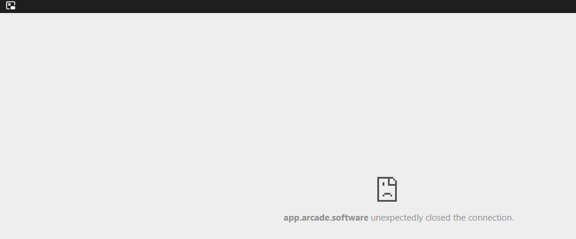
Task: Click 'software' in the domain name
Action: [350, 218]
